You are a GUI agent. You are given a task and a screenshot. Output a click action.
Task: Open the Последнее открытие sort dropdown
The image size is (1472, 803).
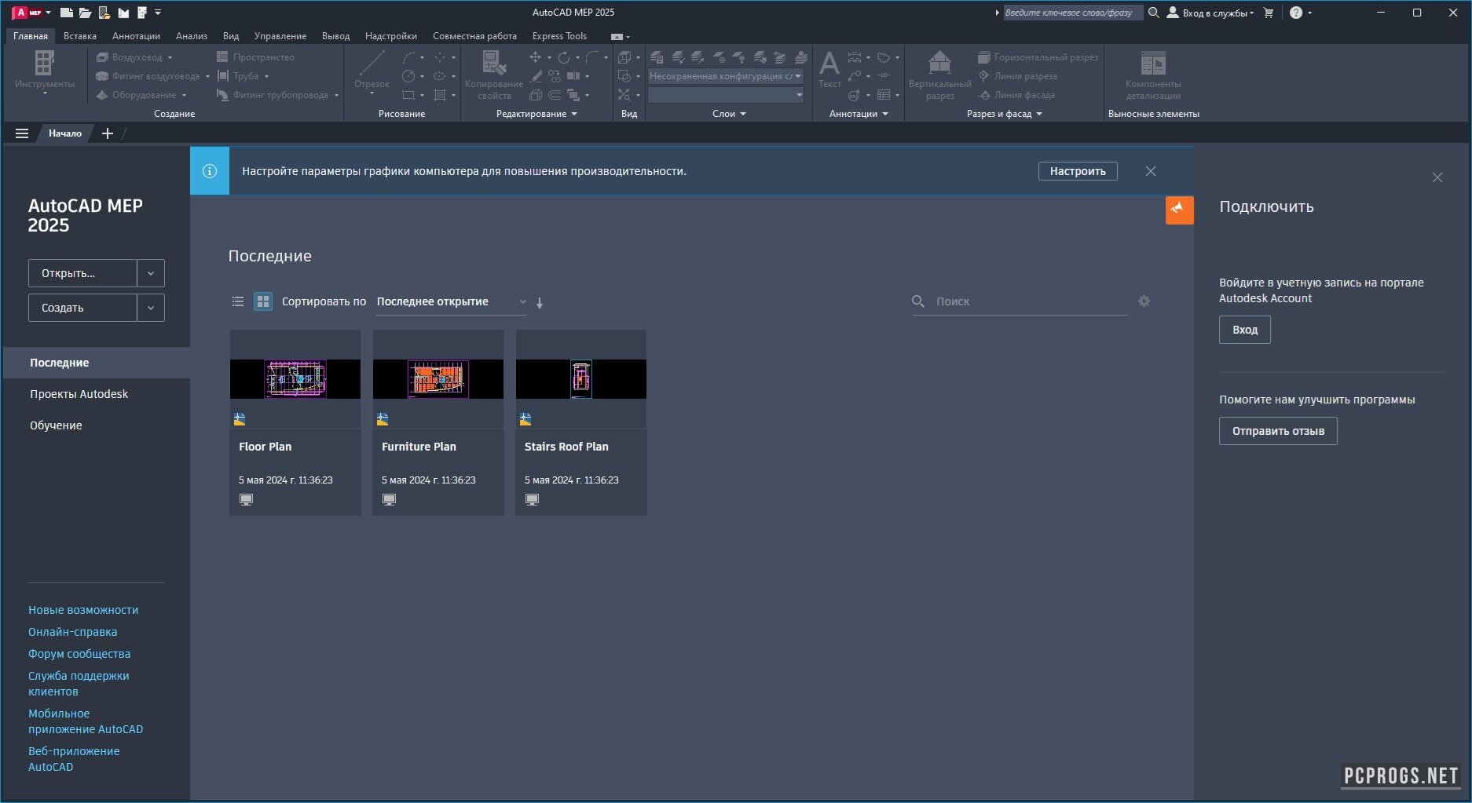coord(451,302)
